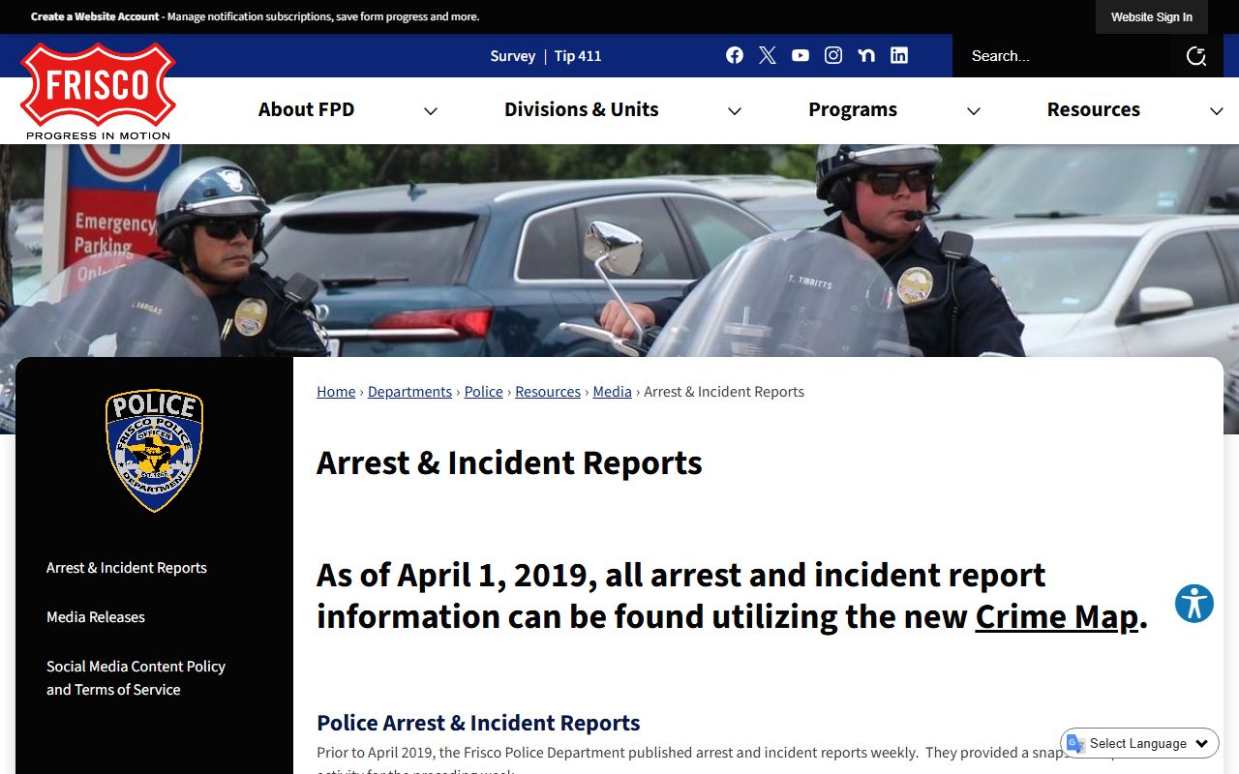Go to the Home breadcrumb
The width and height of the screenshot is (1239, 774).
(336, 392)
